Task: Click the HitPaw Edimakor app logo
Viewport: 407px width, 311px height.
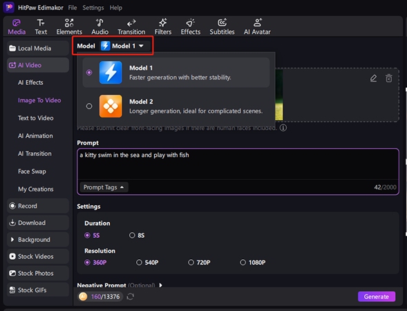Action: point(8,8)
